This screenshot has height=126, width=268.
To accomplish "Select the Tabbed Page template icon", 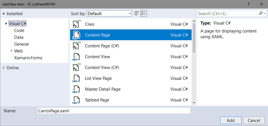I will point(76,100).
